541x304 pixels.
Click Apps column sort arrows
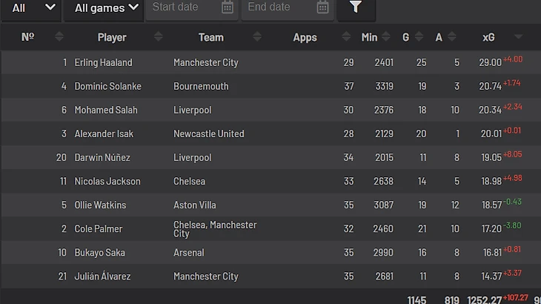click(346, 37)
